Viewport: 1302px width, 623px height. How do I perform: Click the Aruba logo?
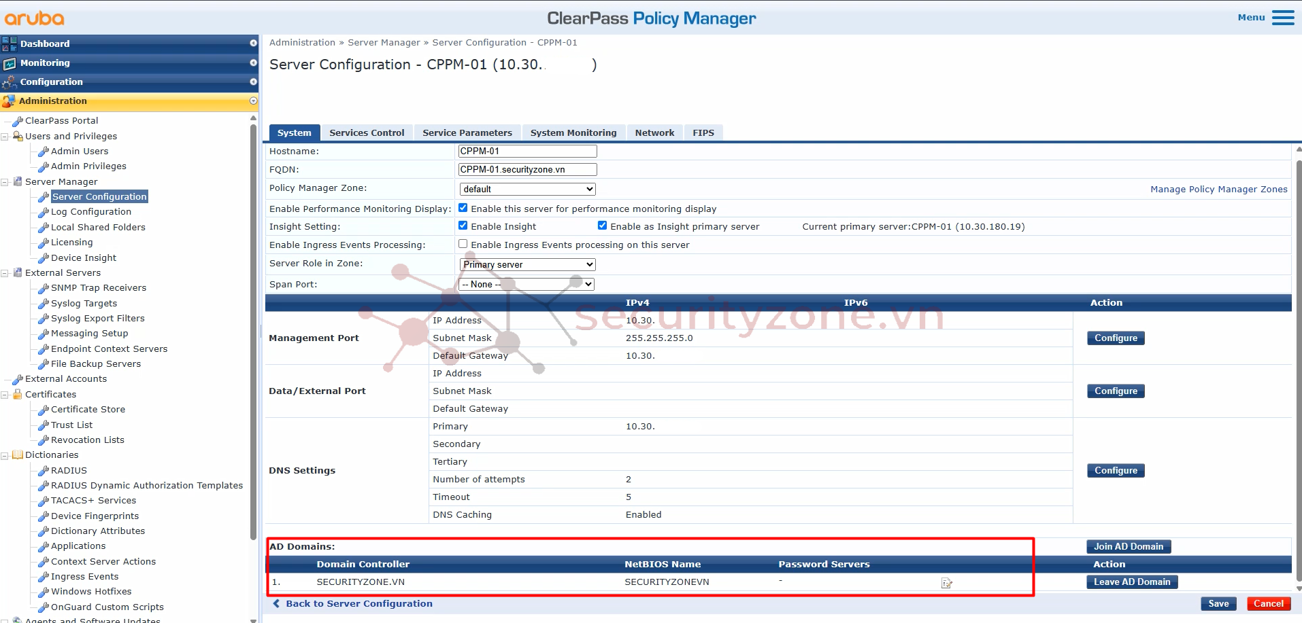[x=35, y=18]
